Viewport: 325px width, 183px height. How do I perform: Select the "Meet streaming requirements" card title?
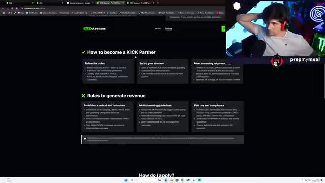(x=212, y=63)
